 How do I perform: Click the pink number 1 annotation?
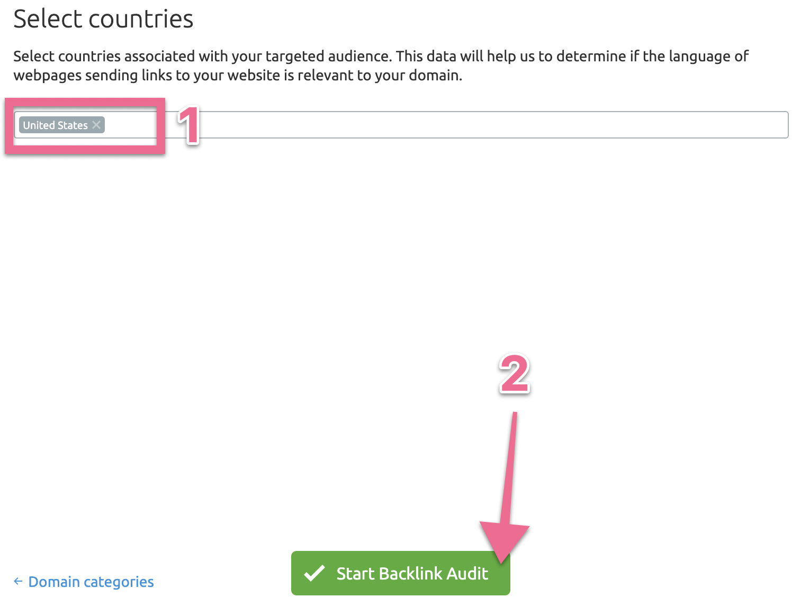click(188, 125)
